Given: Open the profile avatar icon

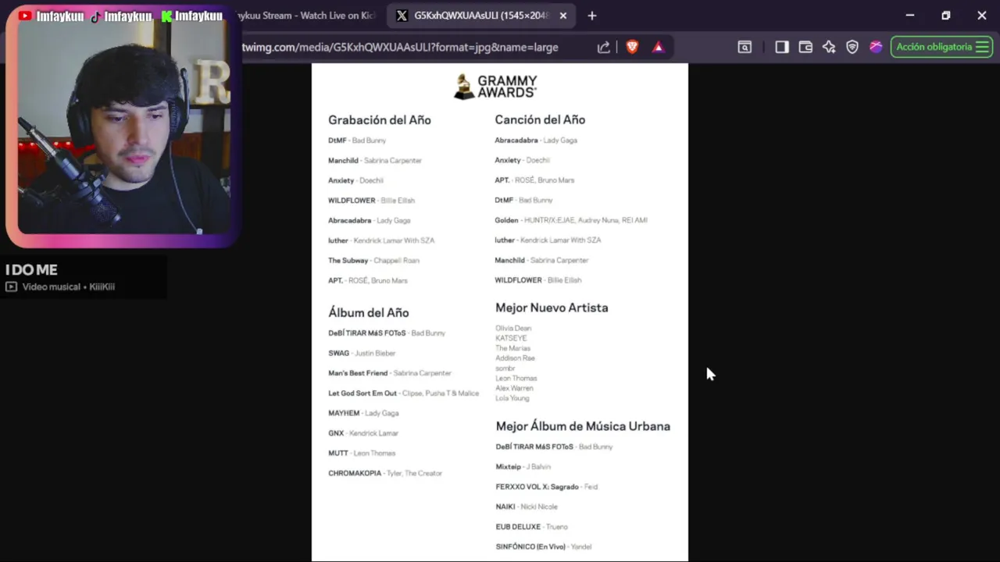Looking at the screenshot, I should coord(876,47).
